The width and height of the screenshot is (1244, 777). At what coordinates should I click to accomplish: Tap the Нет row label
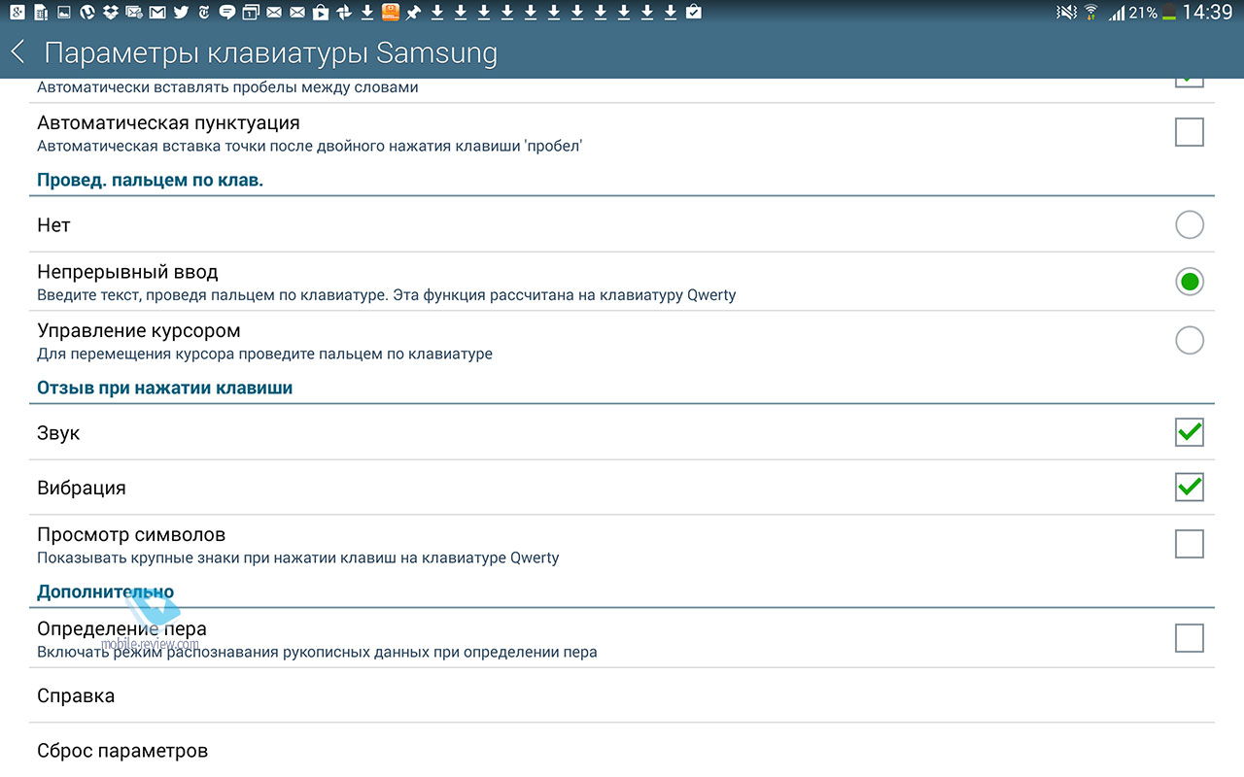53,224
